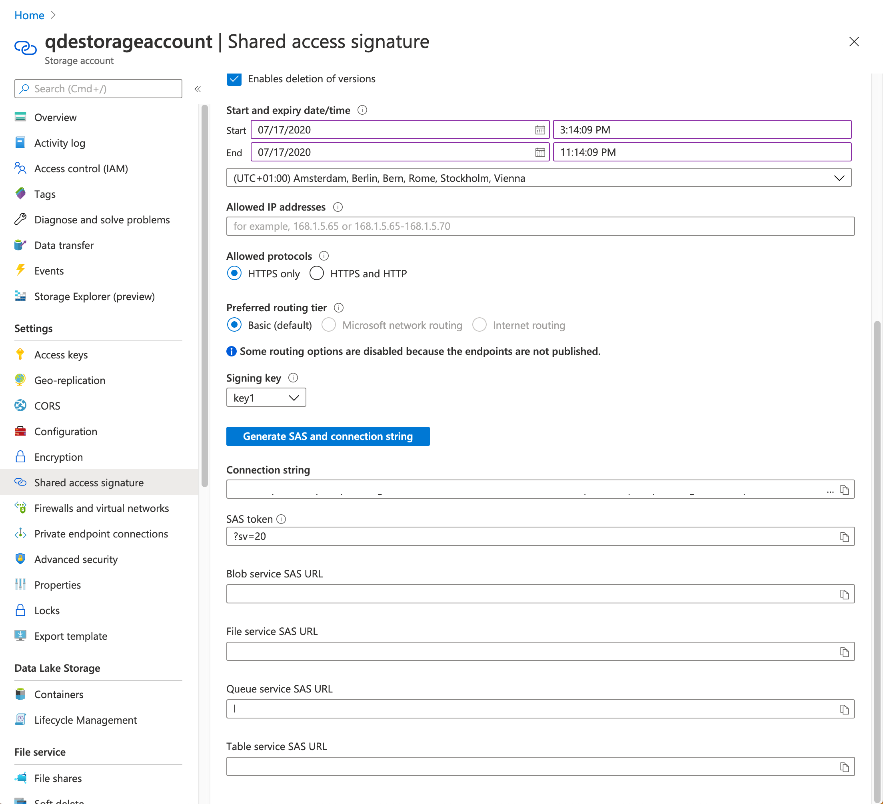The height and width of the screenshot is (804, 883).
Task: Go to Home breadcrumb link
Action: [x=29, y=15]
